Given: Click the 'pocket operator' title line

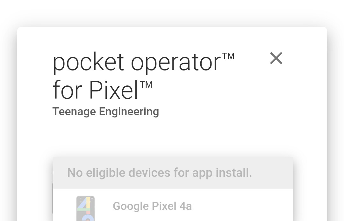Looking at the screenshot, I should pos(137,62).
